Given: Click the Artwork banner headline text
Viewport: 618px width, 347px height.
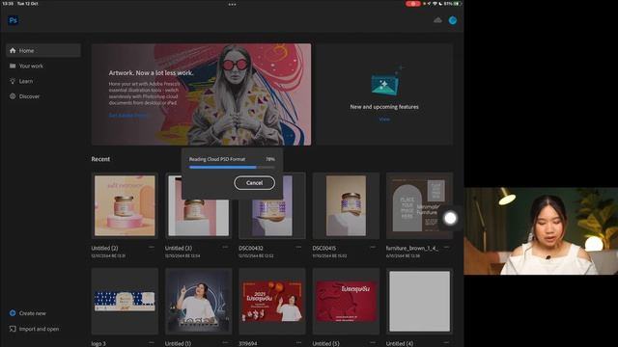Looking at the screenshot, I should click(x=151, y=73).
